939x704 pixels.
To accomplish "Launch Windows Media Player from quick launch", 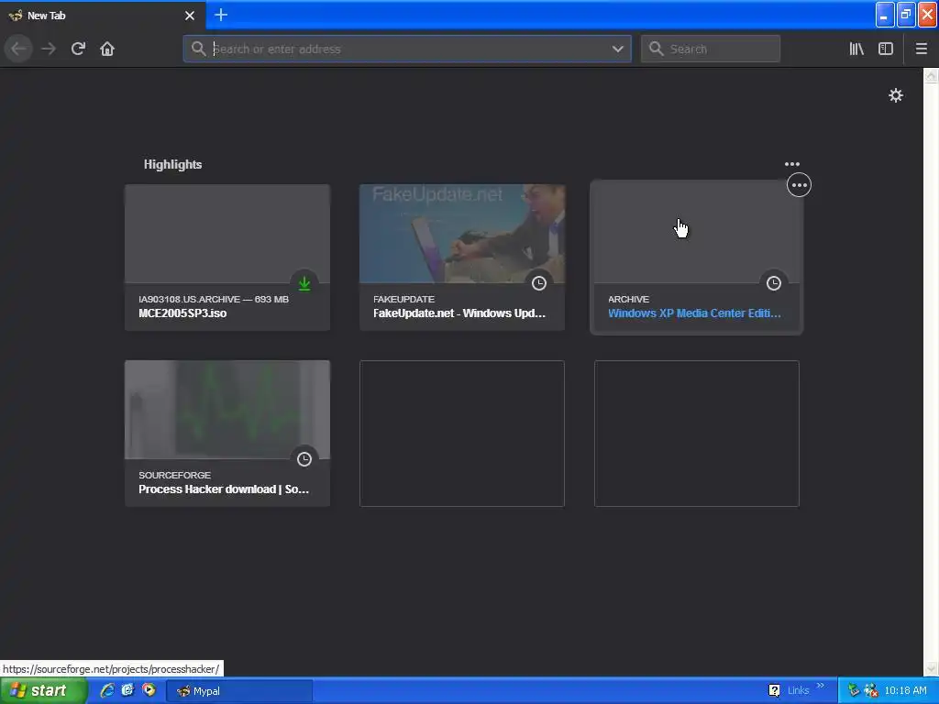I will pos(149,690).
